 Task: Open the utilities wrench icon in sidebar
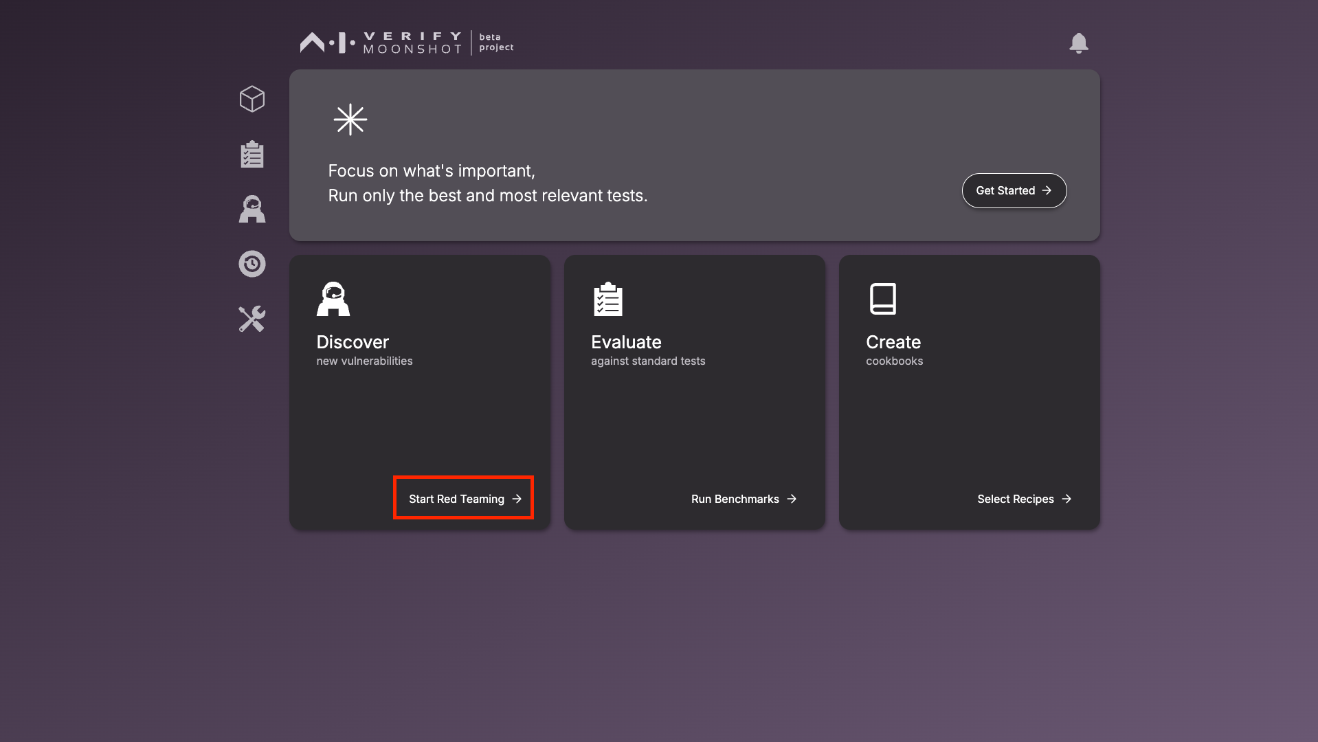coord(252,319)
